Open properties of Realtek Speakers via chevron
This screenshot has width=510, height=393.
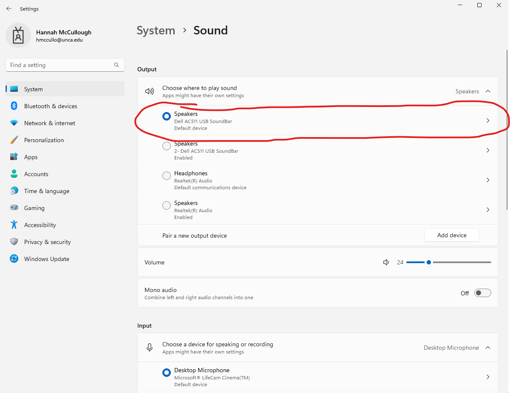[x=488, y=209]
